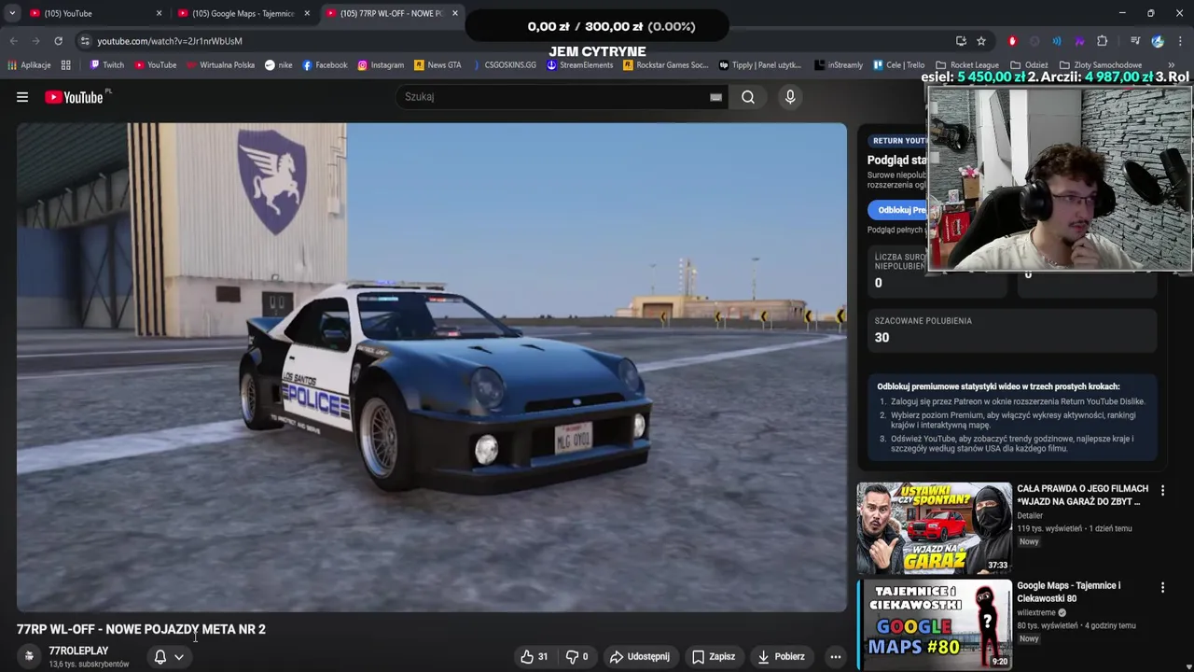Screen dimensions: 1194x672
Task: Dislike the video with thumbs down
Action: coord(578,657)
